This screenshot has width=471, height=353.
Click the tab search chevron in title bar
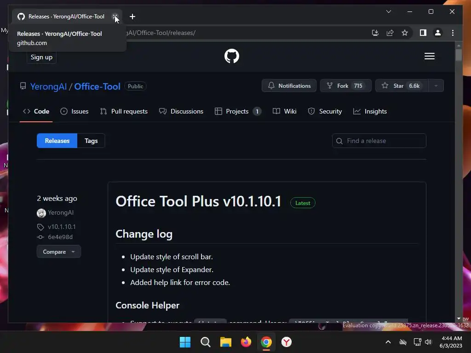coord(388,11)
